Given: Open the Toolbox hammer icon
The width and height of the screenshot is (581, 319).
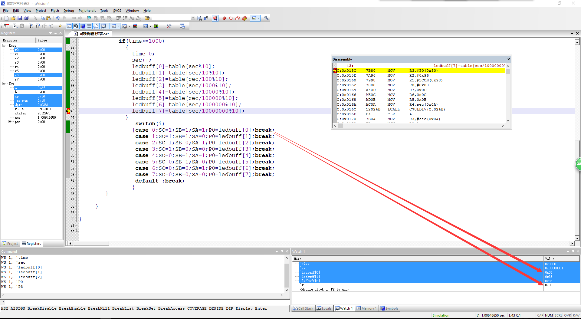Looking at the screenshot, I should (169, 26).
